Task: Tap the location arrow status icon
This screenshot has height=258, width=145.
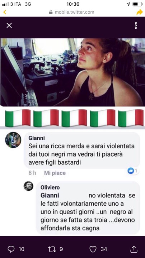Action: pyautogui.click(x=128, y=4)
